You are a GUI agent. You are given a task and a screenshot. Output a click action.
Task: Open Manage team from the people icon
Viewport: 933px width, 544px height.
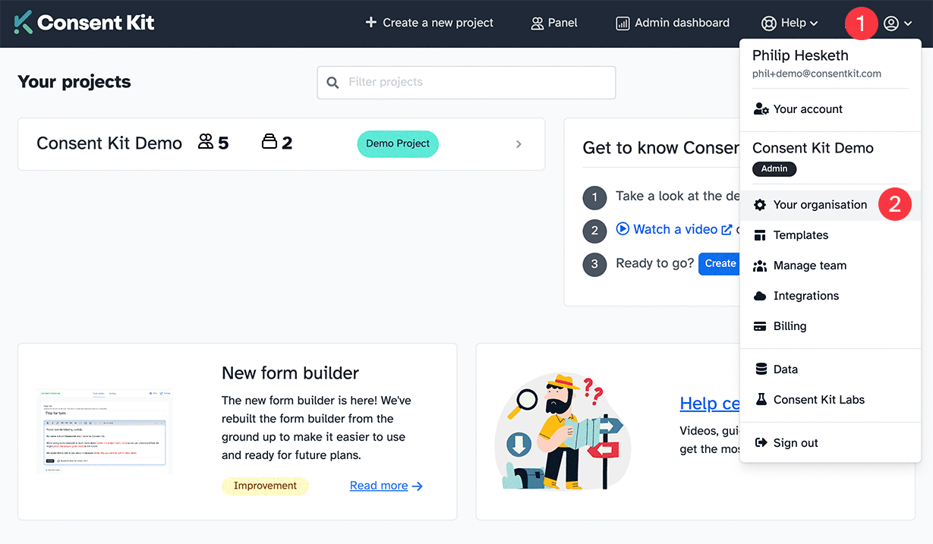tap(758, 266)
